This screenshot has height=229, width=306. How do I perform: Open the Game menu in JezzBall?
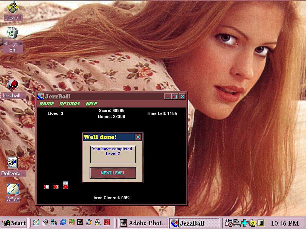pyautogui.click(x=46, y=103)
